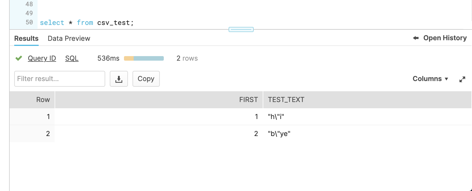Click the pane resize handle

coord(241,29)
